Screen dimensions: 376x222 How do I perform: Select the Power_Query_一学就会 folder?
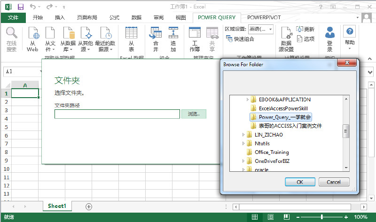point(281,117)
